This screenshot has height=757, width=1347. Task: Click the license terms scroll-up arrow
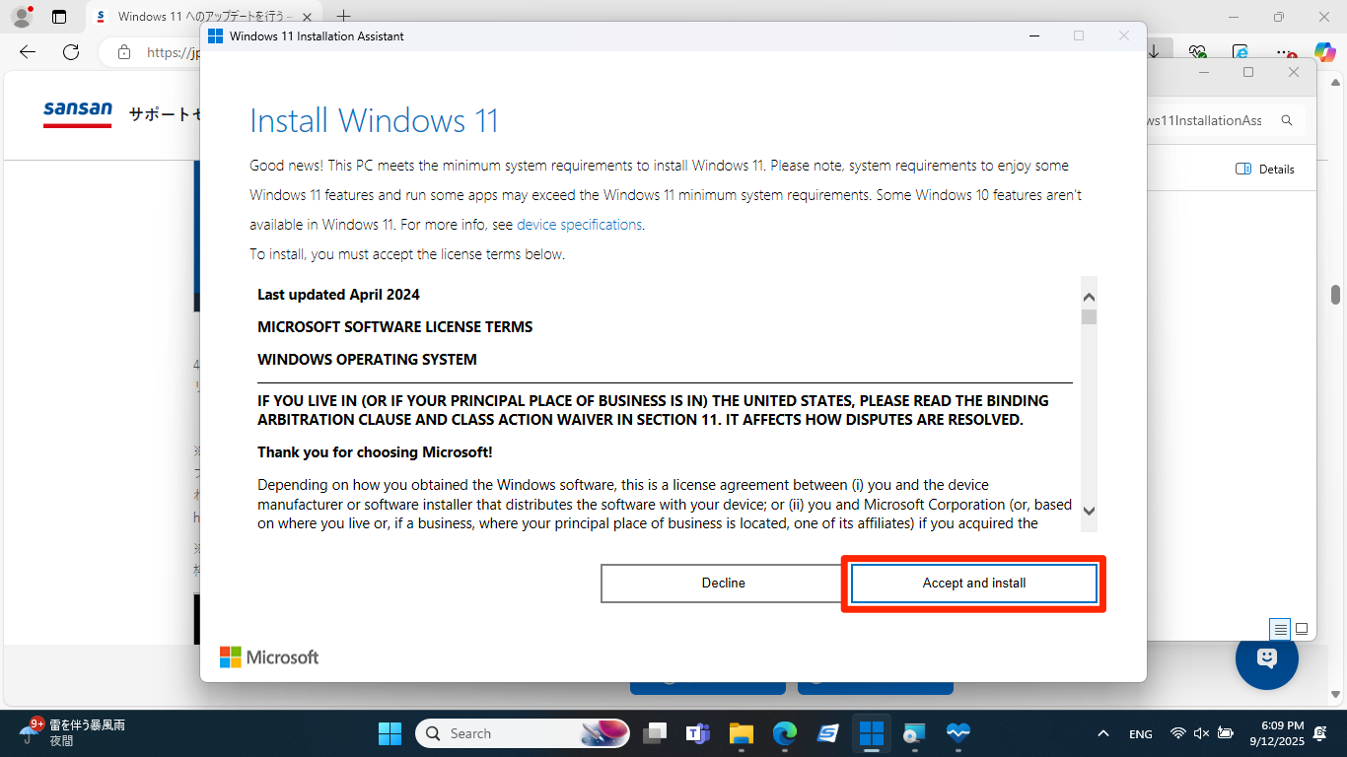coord(1089,297)
